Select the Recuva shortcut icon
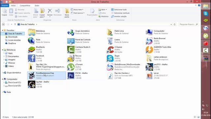The width and height of the screenshot is (211, 119). pyautogui.click(x=71, y=58)
